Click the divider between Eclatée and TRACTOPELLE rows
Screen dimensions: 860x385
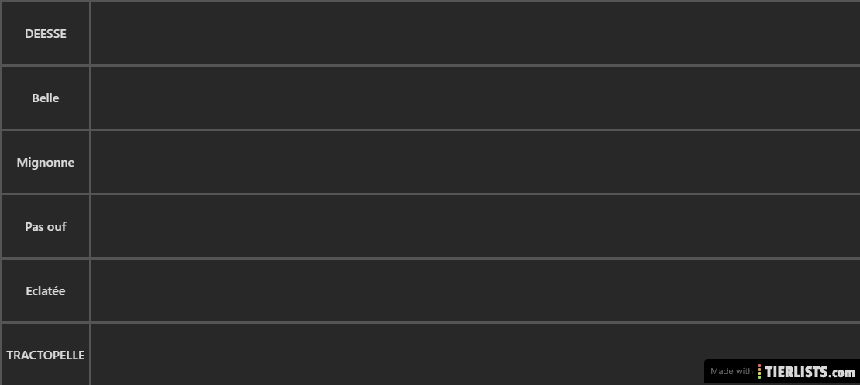[430, 322]
